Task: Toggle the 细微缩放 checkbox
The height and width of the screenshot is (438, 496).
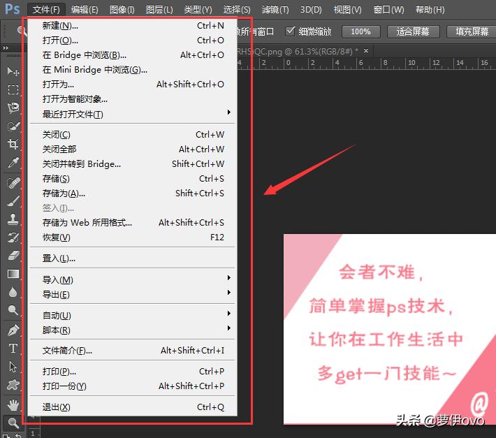Action: [x=290, y=31]
